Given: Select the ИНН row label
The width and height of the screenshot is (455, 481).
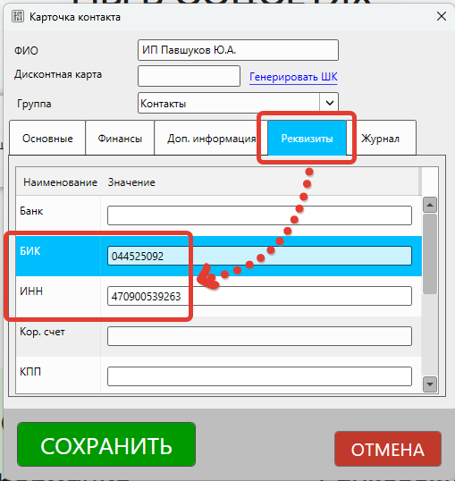Looking at the screenshot, I should (31, 291).
